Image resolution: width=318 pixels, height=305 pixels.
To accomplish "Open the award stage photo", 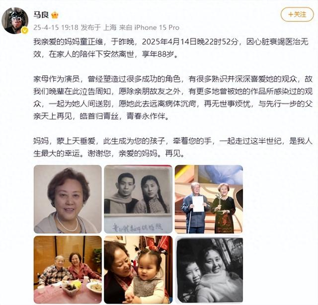I will pyautogui.click(x=209, y=199).
